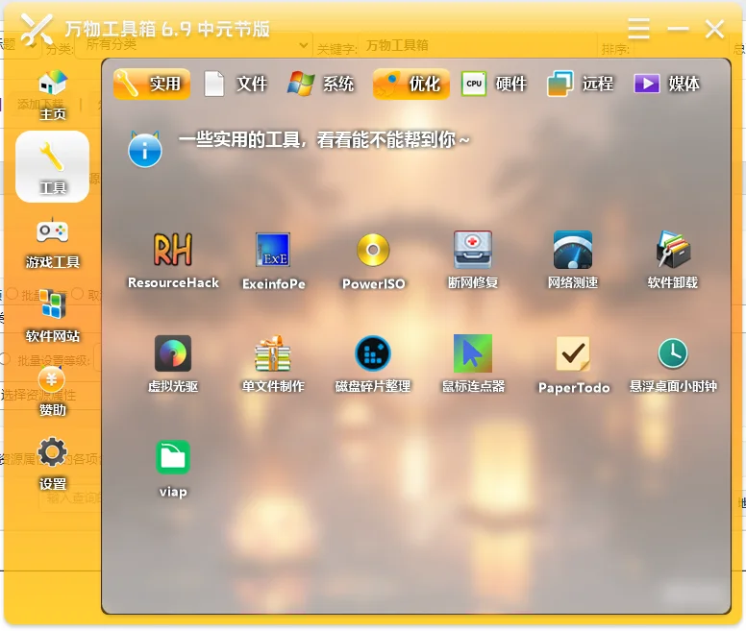Click the text 一些实用的工具，看看能不能帮到你
Viewport: 746px width, 631px height.
click(x=325, y=139)
